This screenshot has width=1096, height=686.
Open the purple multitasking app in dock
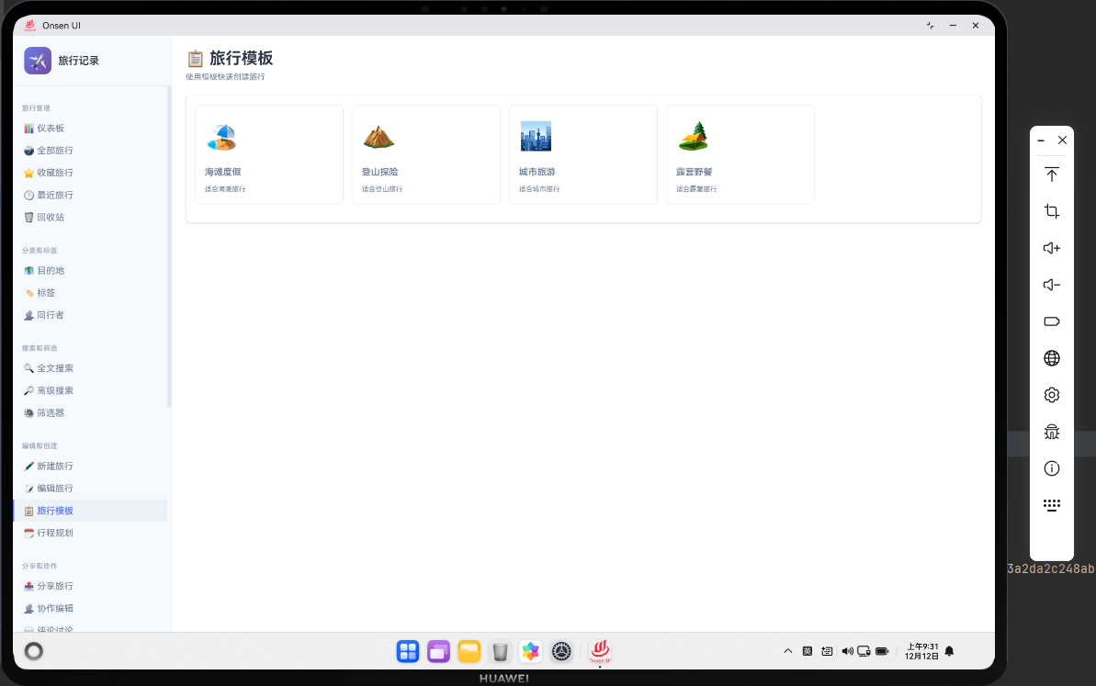click(x=438, y=651)
